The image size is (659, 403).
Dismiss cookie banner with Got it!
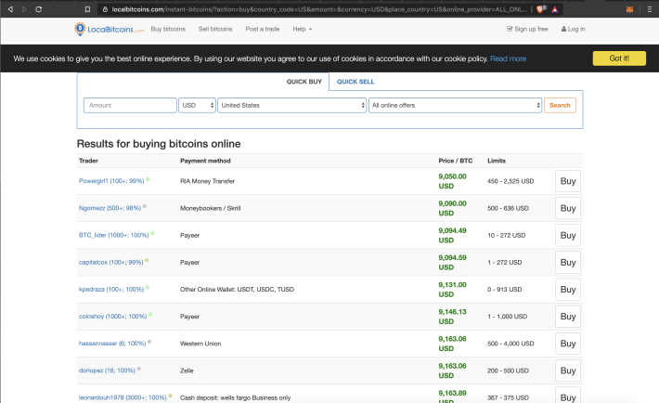[x=619, y=58]
